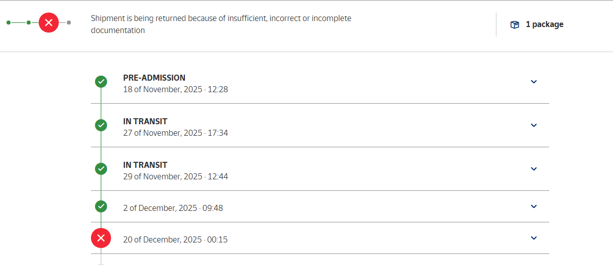Click the IN TRANSIT heading dated 27 November
Image resolution: width=613 pixels, height=265 pixels.
[145, 121]
